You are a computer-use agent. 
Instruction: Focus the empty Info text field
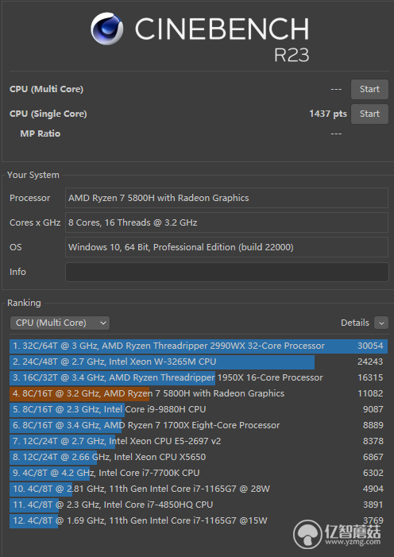tap(226, 272)
